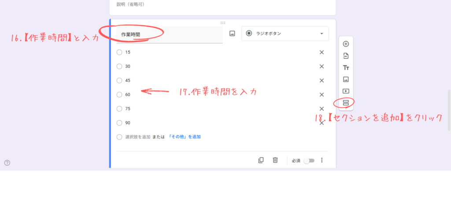This screenshot has width=451, height=204.
Task: Remove option 15
Action: 322,52
